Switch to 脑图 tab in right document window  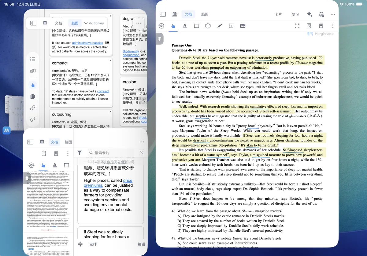tap(205, 14)
